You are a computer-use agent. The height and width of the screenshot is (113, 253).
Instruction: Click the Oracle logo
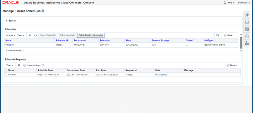pyautogui.click(x=11, y=3)
